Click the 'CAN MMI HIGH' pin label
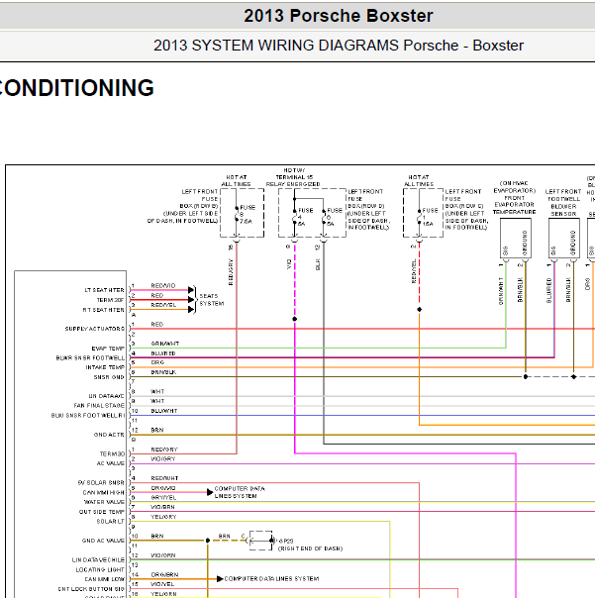The image size is (595, 598). (x=103, y=493)
